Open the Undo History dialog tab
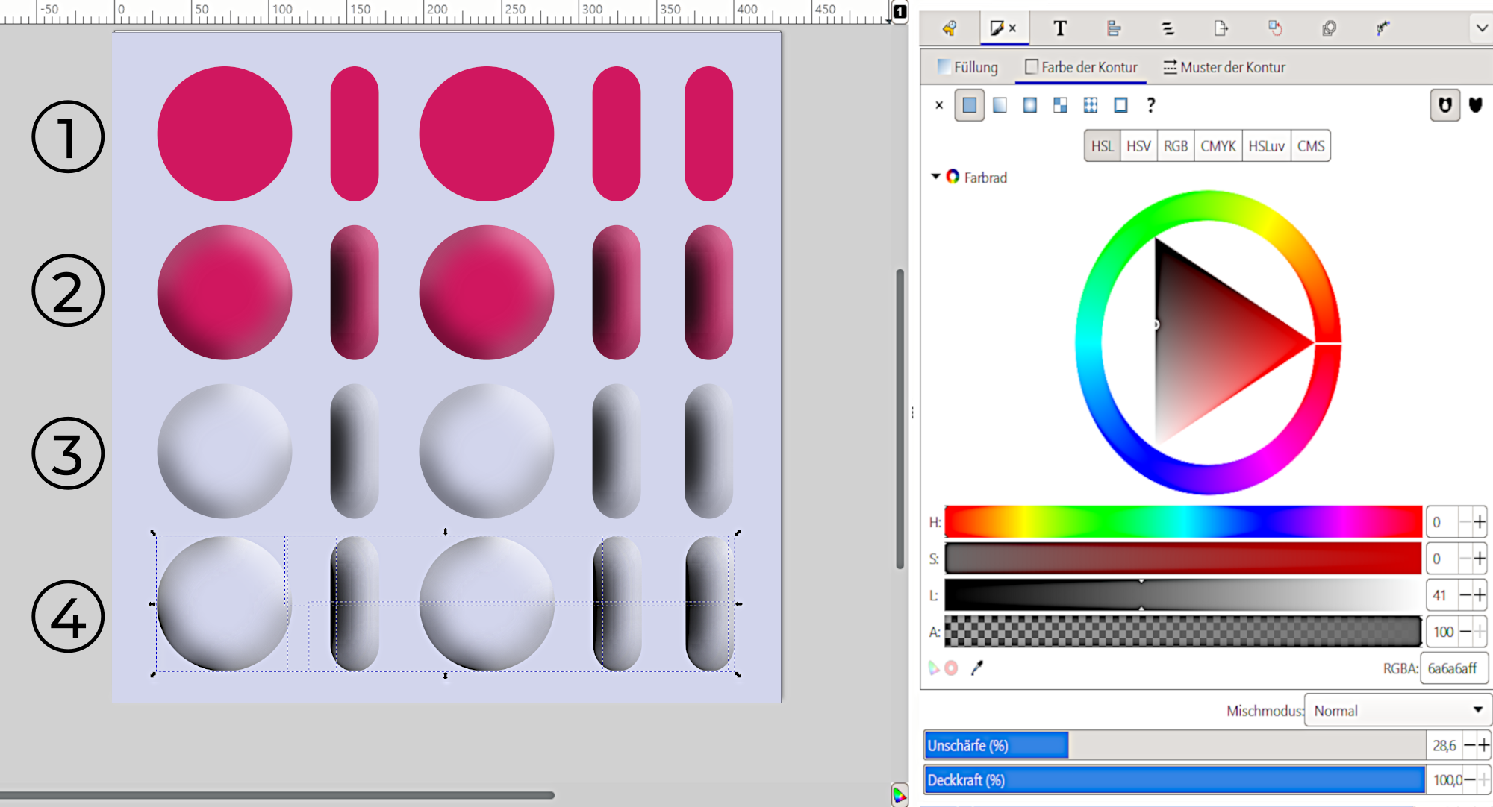This screenshot has height=807, width=1493. pos(950,28)
